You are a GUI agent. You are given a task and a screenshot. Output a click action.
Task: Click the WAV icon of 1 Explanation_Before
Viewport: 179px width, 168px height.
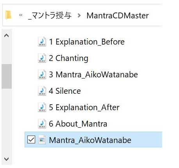pyautogui.click(x=42, y=42)
